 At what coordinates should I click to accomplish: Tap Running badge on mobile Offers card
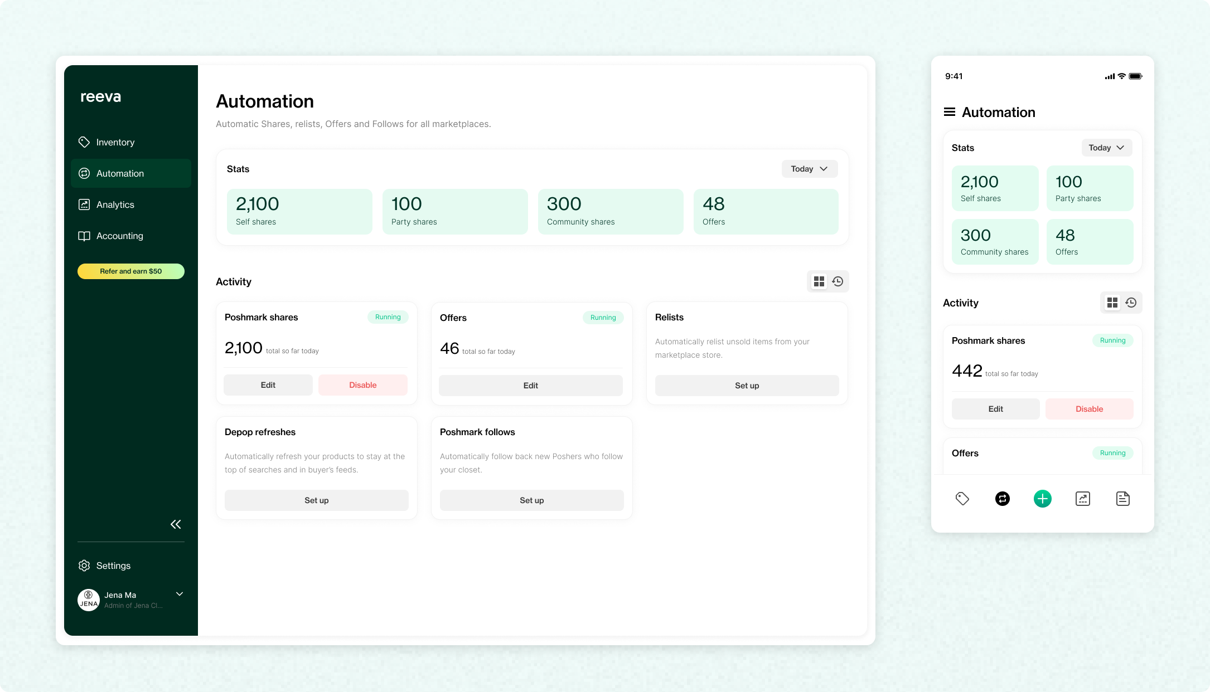[x=1113, y=453]
